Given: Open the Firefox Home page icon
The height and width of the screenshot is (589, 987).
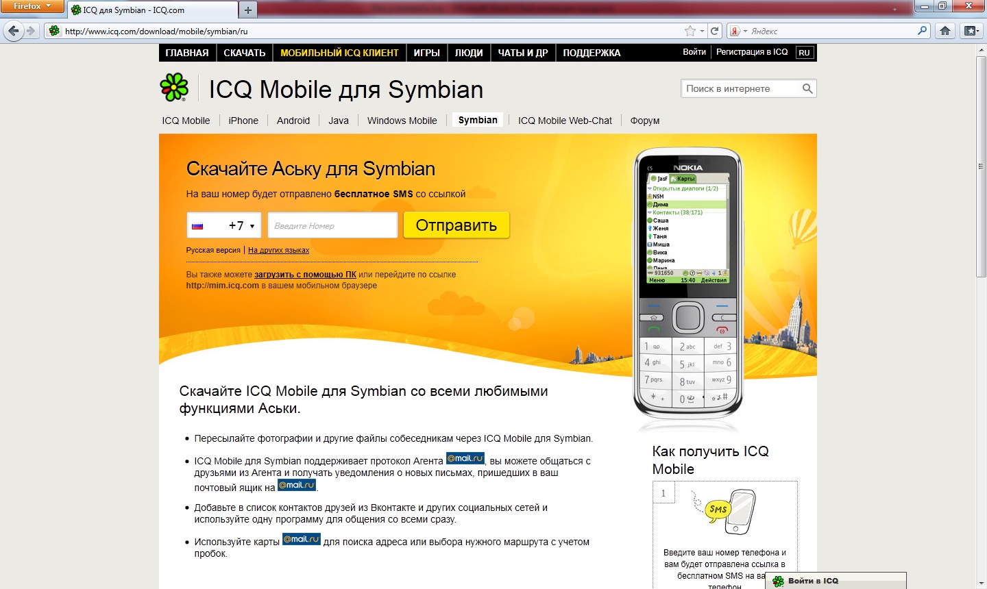Looking at the screenshot, I should 945,31.
